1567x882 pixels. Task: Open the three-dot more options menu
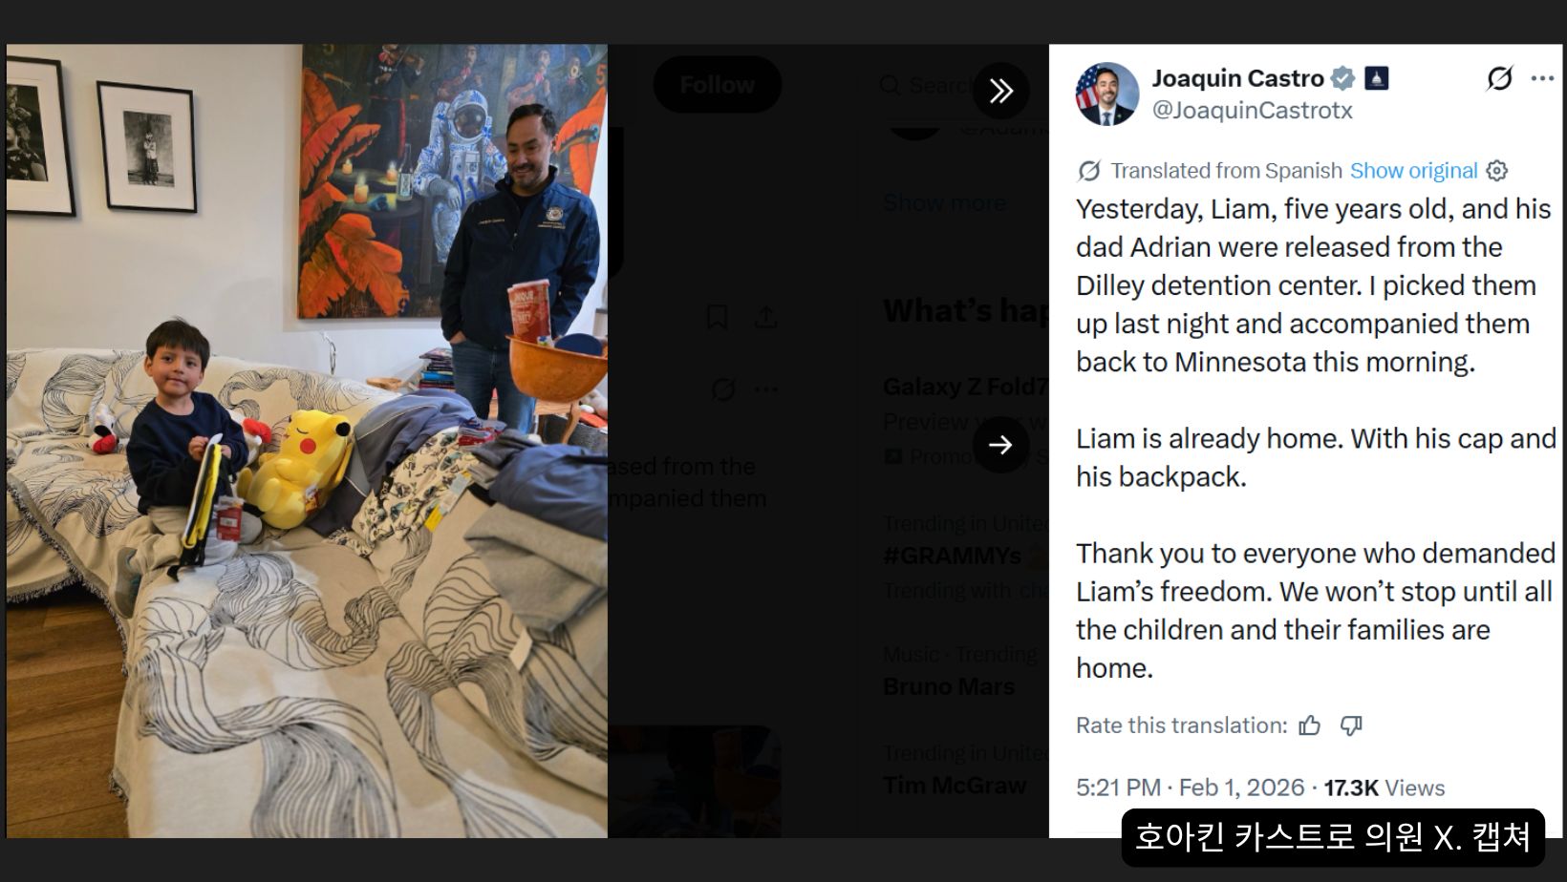click(1542, 78)
